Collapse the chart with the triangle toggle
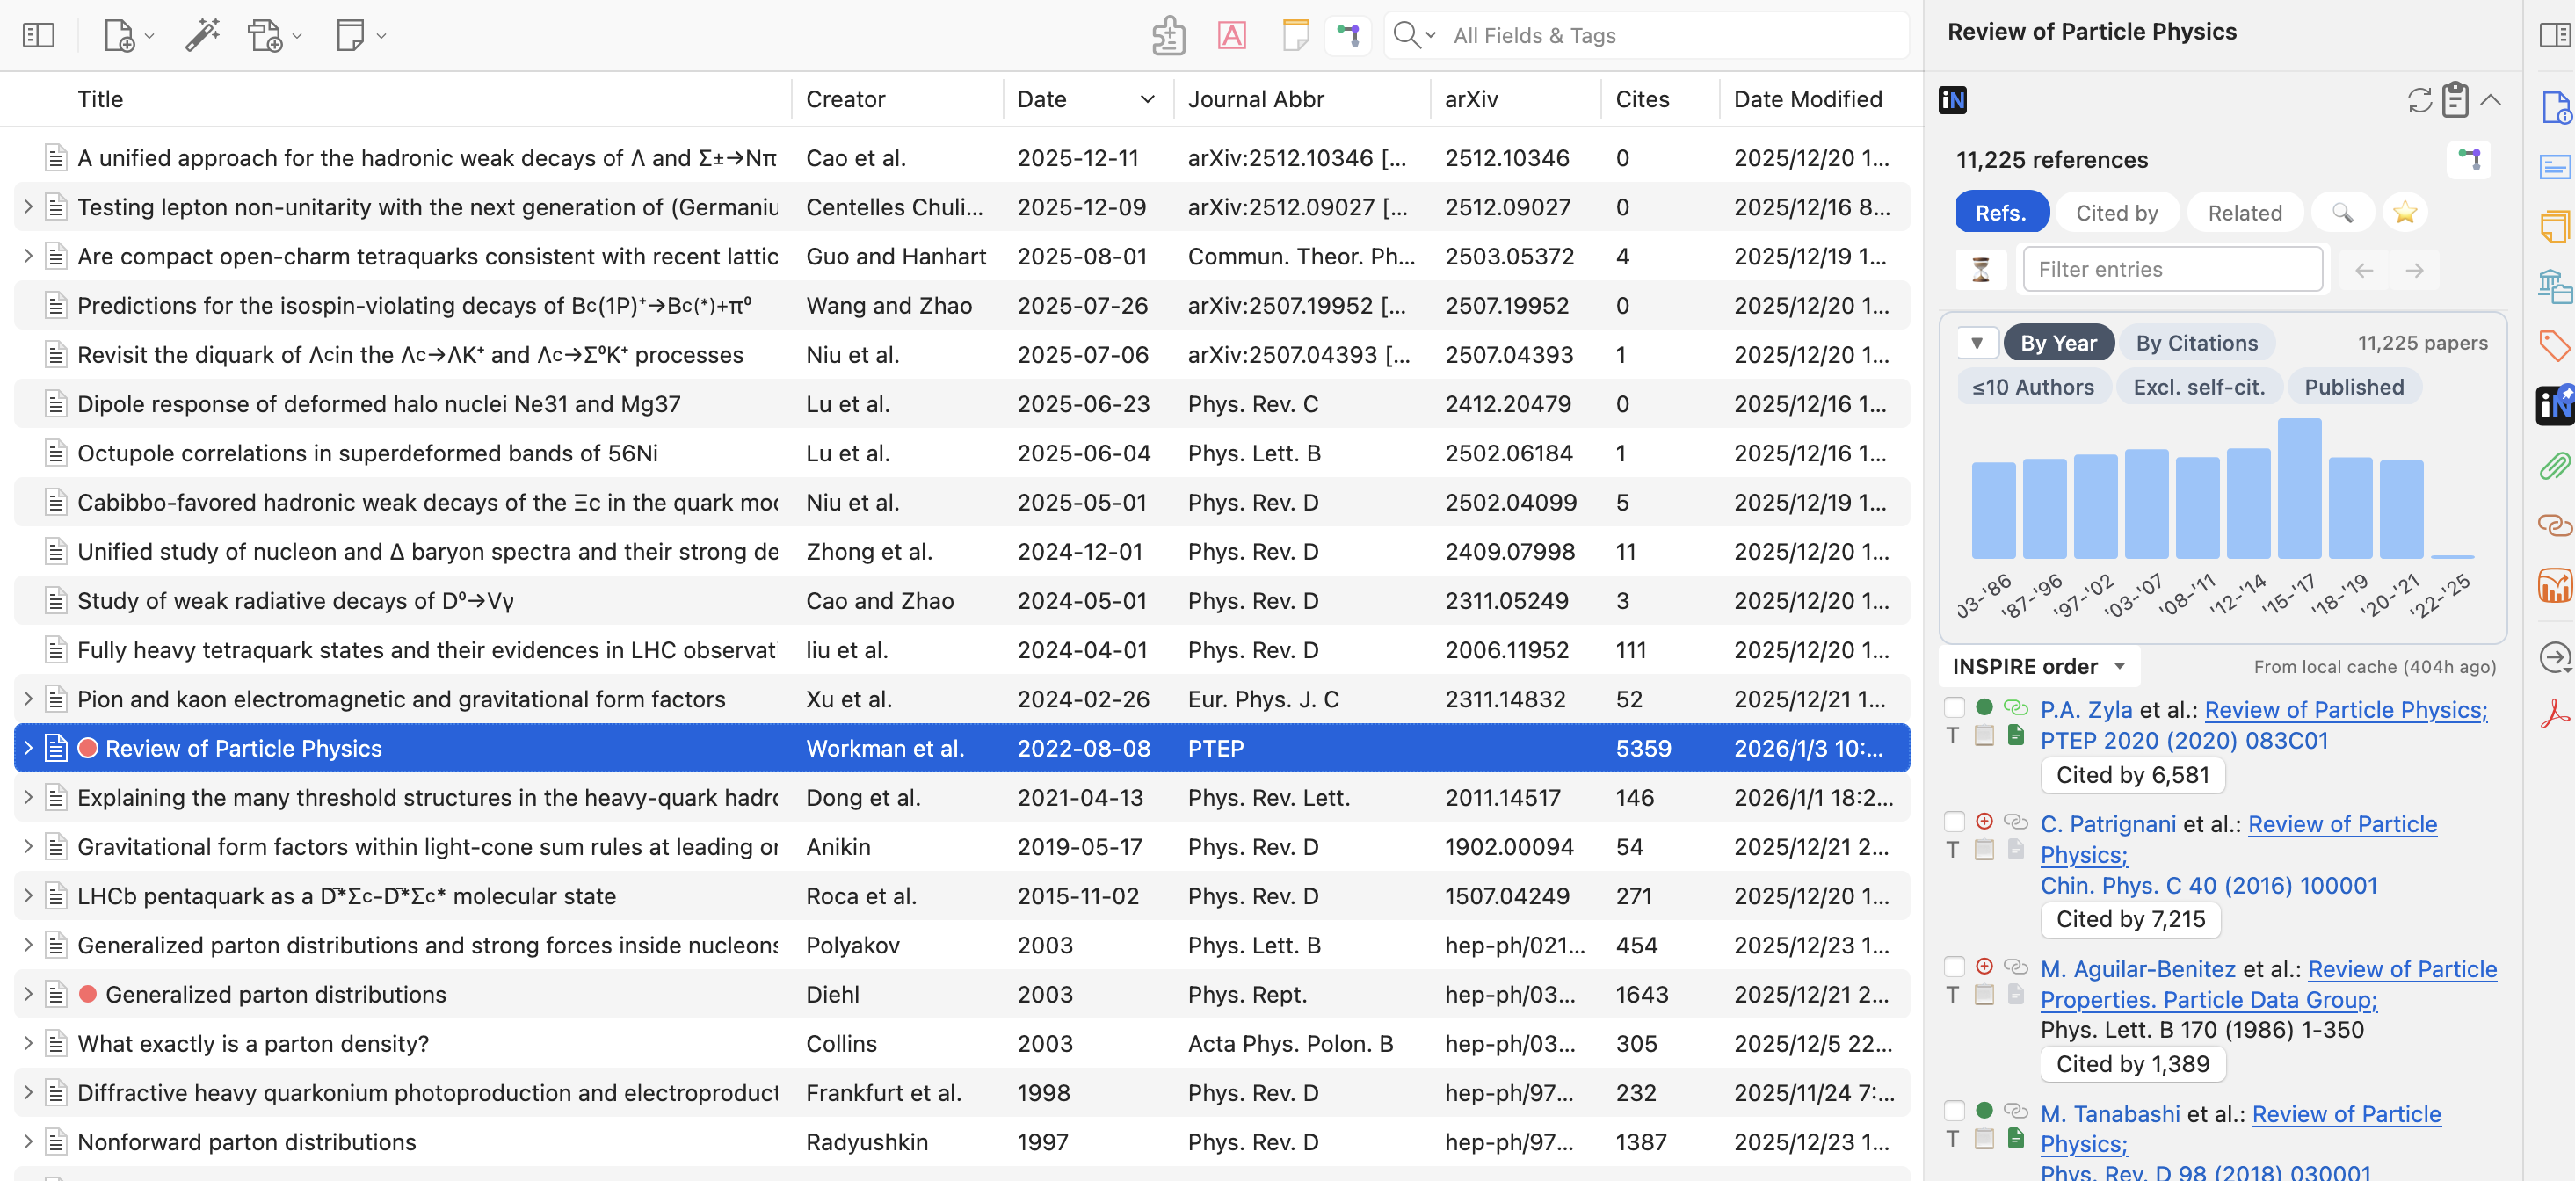The height and width of the screenshot is (1181, 2575). [x=1977, y=344]
